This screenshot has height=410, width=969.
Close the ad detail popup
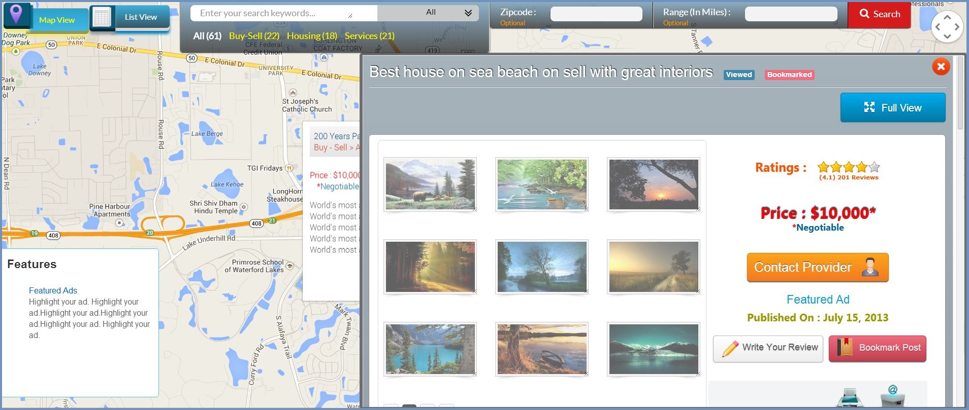click(941, 66)
